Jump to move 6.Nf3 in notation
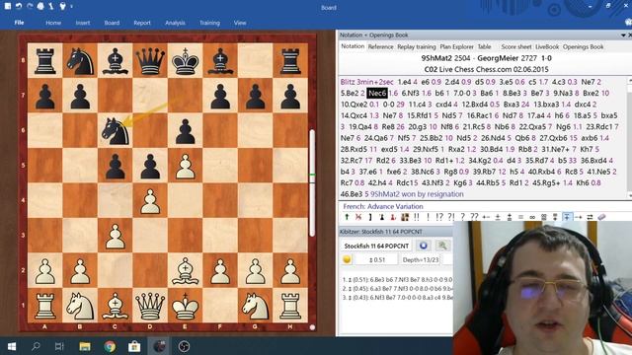The width and height of the screenshot is (632, 355). coord(411,93)
